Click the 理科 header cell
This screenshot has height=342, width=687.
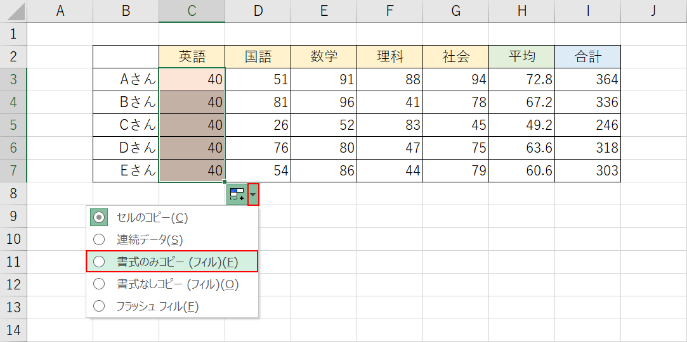pyautogui.click(x=390, y=56)
